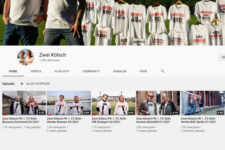225x150 pixels.
Task: Click the Uploads section heading
Action: click(8, 84)
